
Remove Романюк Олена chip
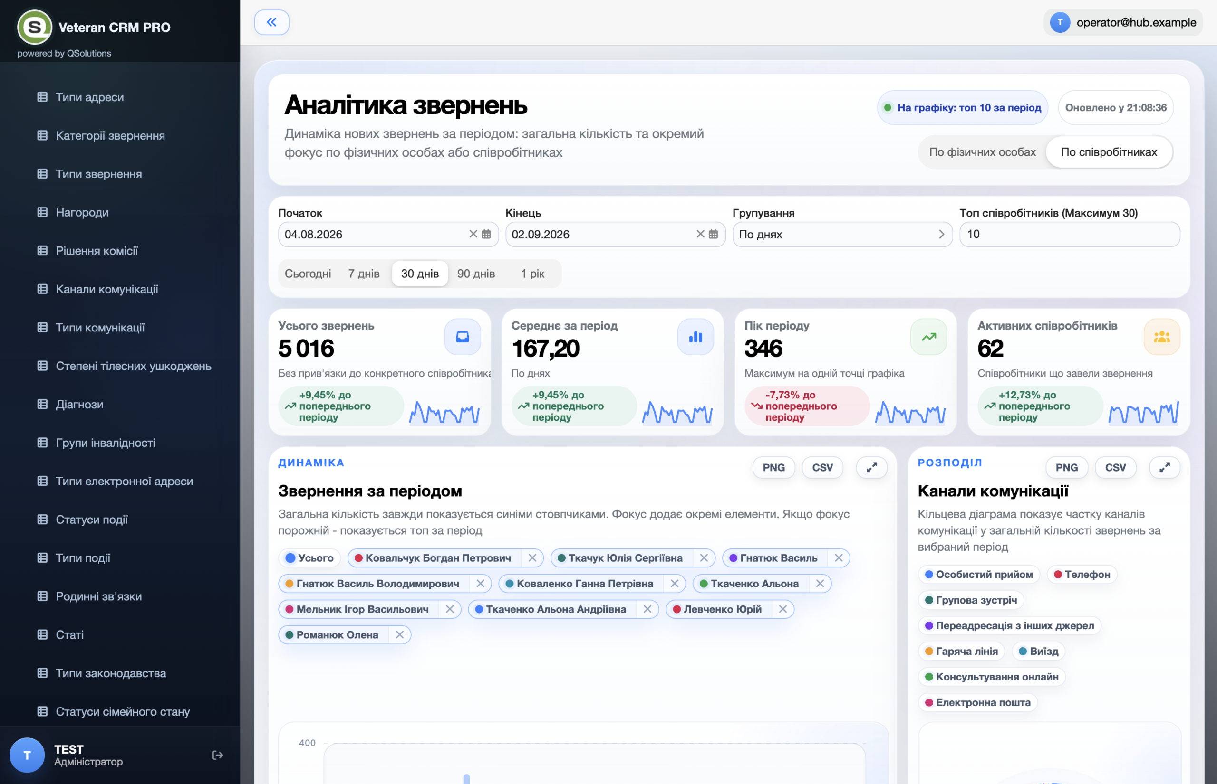399,635
